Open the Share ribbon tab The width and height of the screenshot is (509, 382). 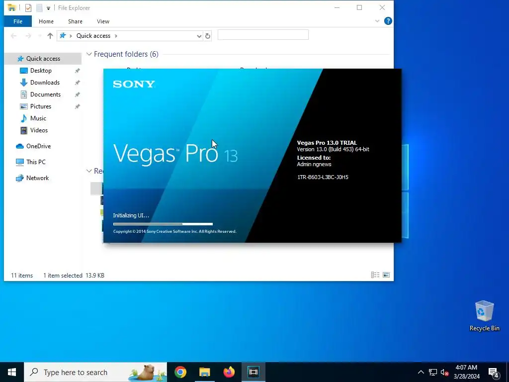coord(75,21)
